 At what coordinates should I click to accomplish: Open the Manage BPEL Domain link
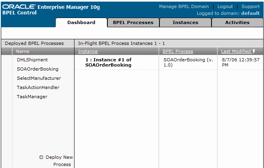(x=184, y=6)
